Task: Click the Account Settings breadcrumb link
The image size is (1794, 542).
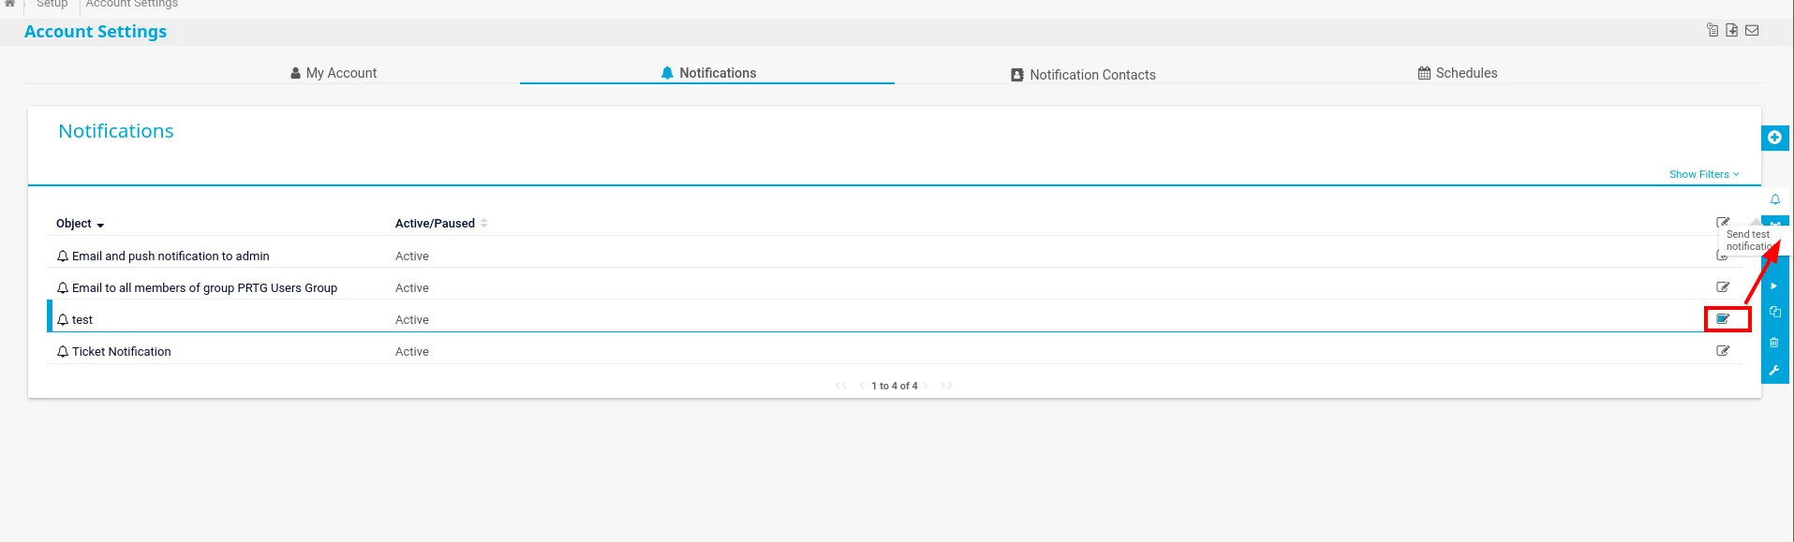Action: [132, 4]
